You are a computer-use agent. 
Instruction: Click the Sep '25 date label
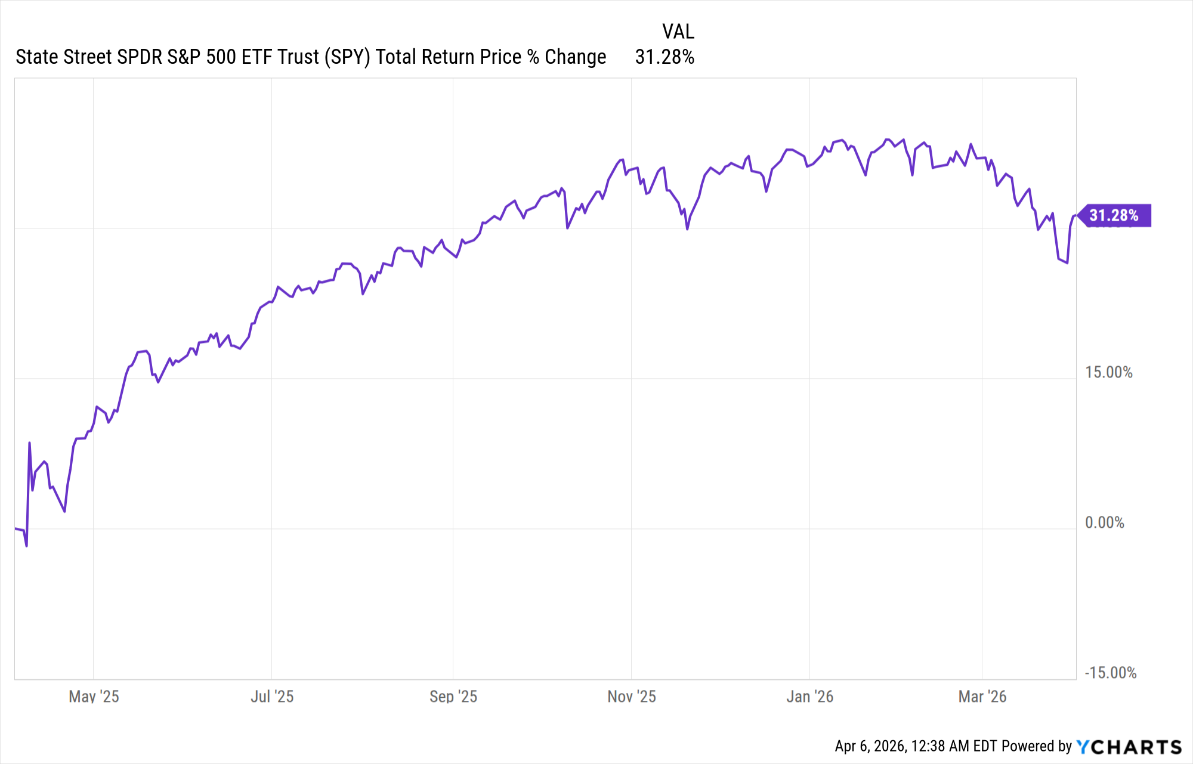(x=453, y=697)
